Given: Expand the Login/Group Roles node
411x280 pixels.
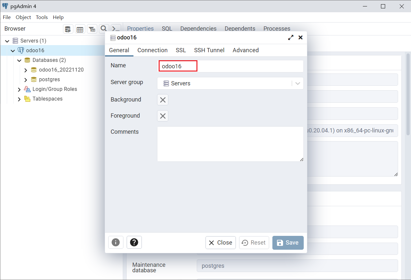Looking at the screenshot, I should coord(19,90).
